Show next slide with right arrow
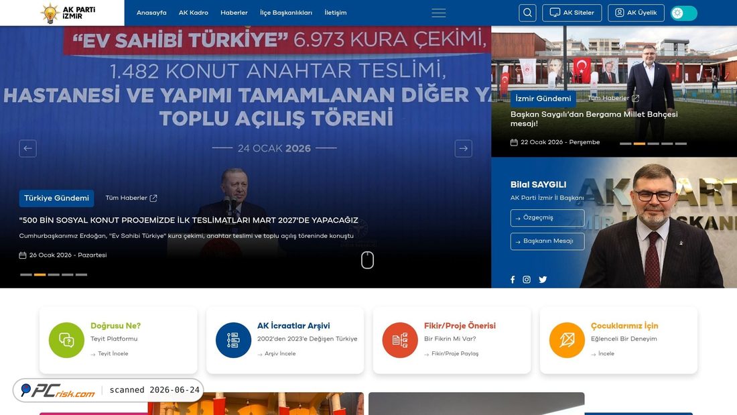 (464, 148)
